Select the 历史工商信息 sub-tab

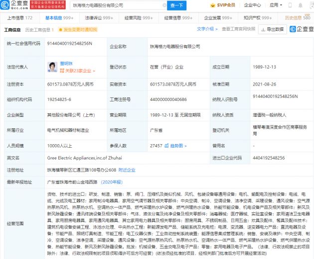click(41, 30)
